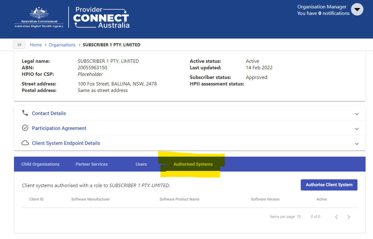The height and width of the screenshot is (239, 373).
Task: Select the Users tab
Action: coord(141,164)
